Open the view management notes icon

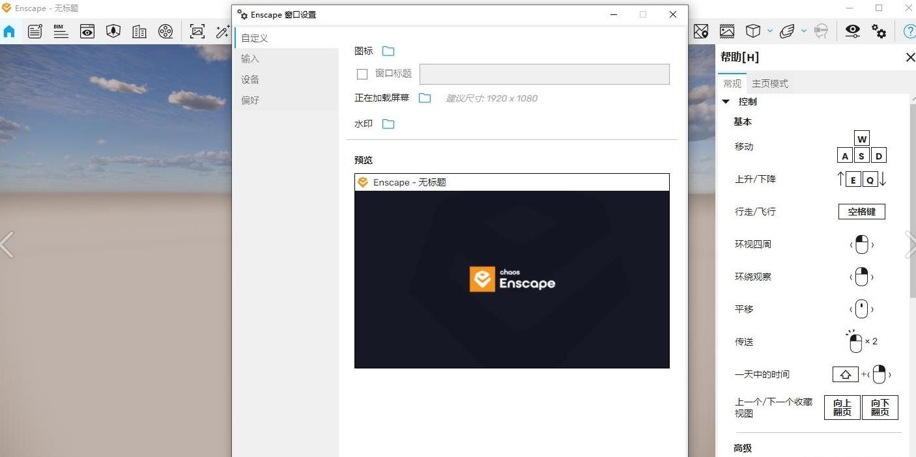35,31
